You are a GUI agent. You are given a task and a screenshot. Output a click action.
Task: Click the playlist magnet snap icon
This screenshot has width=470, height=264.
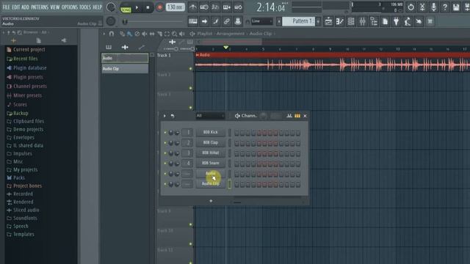click(112, 34)
